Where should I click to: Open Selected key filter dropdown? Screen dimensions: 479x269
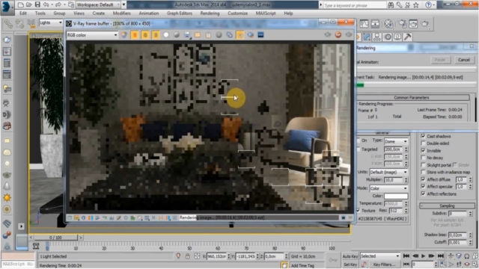click(379, 256)
